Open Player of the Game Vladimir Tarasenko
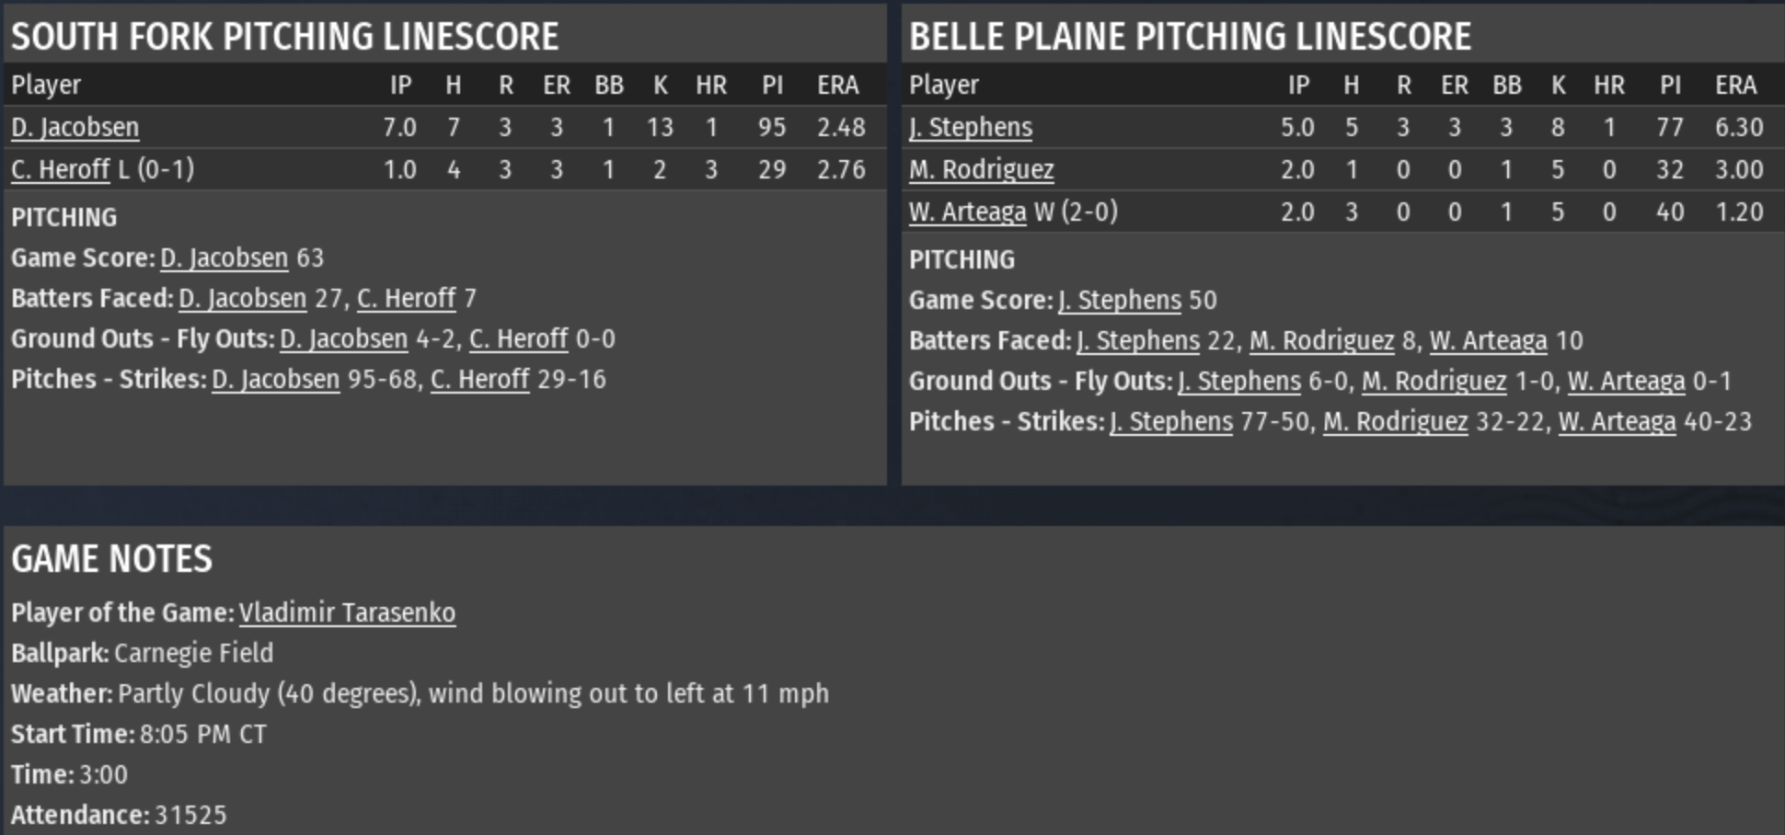The height and width of the screenshot is (835, 1785). (x=347, y=612)
